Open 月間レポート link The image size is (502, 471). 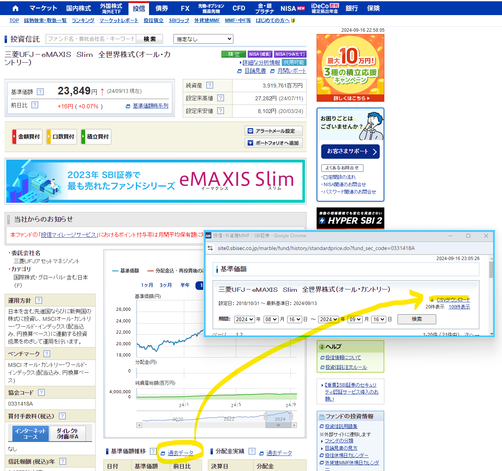coord(292,71)
